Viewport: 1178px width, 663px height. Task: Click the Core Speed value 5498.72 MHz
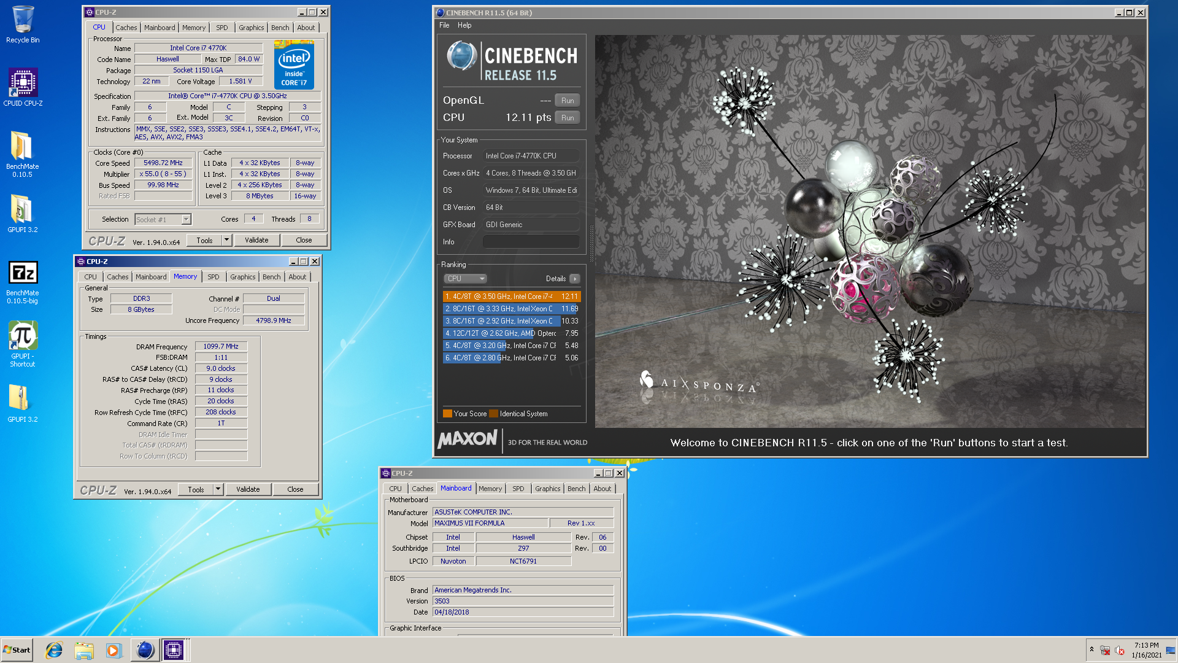[163, 163]
